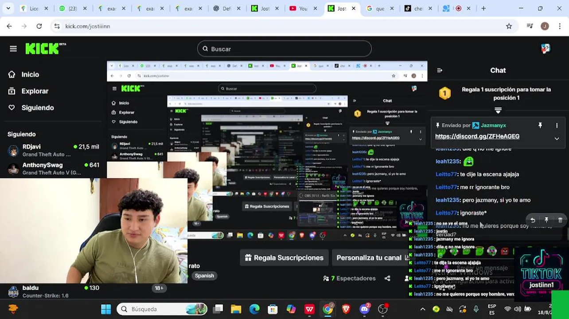Click the gold rank 1 badge
This screenshot has width=569, height=319.
445,93
